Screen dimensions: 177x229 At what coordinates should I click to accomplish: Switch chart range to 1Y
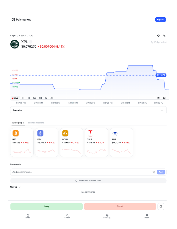coord(46,98)
